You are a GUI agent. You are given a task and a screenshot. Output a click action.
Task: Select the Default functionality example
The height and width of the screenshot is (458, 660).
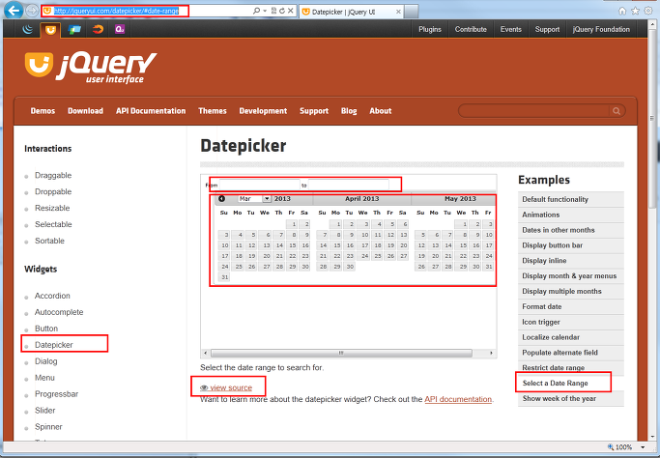click(x=571, y=200)
